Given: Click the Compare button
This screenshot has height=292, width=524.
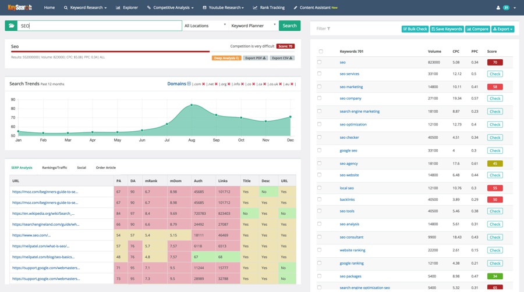Looking at the screenshot, I should pyautogui.click(x=477, y=29).
